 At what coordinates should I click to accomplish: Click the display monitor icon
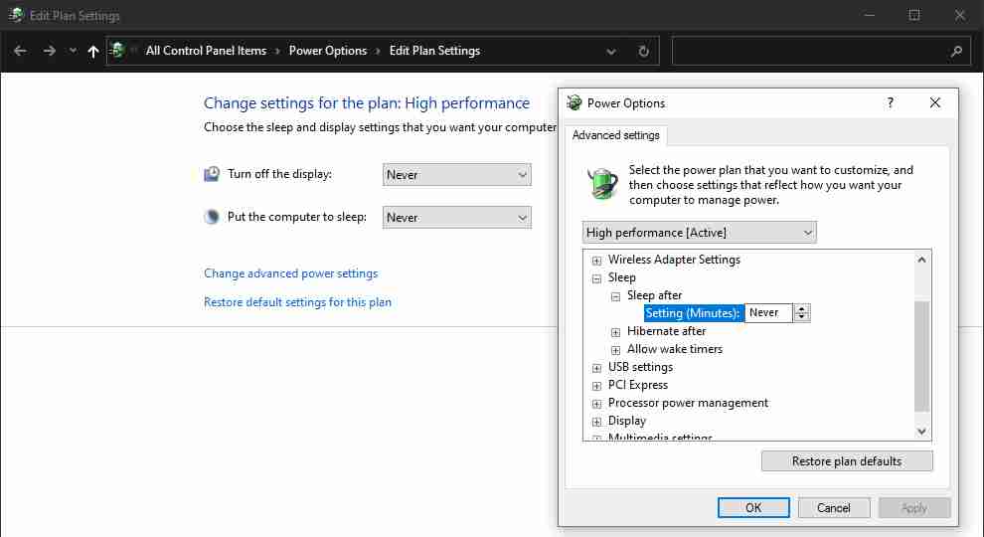point(212,174)
